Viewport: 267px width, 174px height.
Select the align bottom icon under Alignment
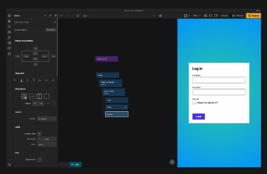point(21,80)
